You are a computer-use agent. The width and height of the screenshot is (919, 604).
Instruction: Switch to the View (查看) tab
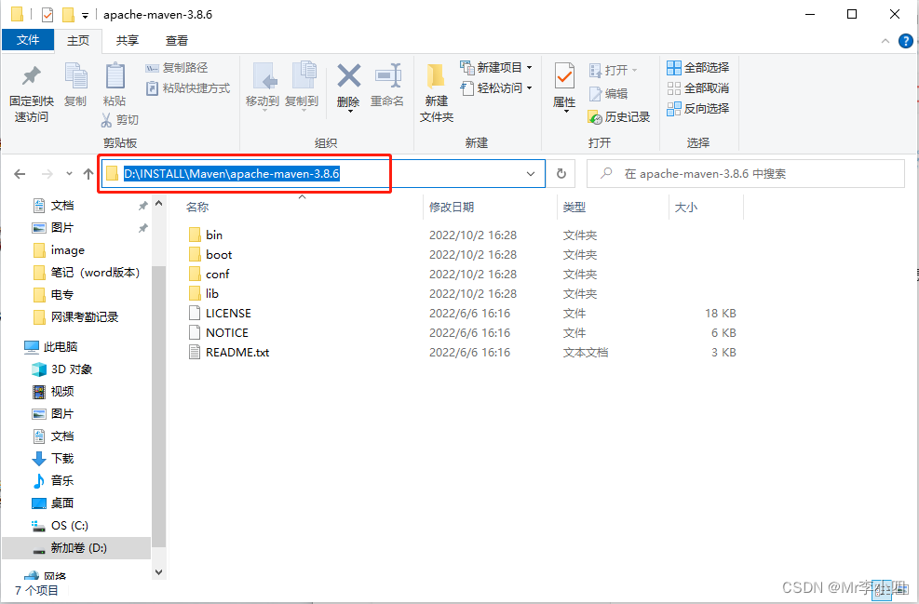176,40
